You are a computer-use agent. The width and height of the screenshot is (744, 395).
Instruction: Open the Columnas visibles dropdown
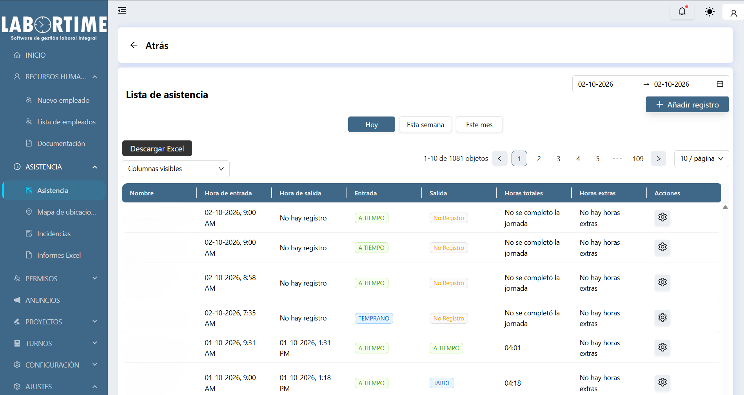(x=176, y=169)
